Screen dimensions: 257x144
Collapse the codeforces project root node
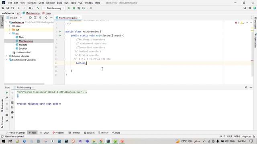(6, 22)
